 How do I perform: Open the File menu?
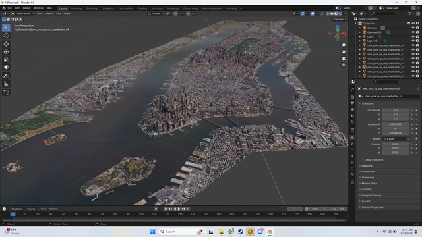tap(10, 8)
